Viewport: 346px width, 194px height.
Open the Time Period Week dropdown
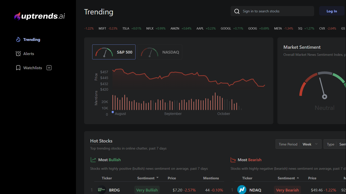[x=299, y=144]
